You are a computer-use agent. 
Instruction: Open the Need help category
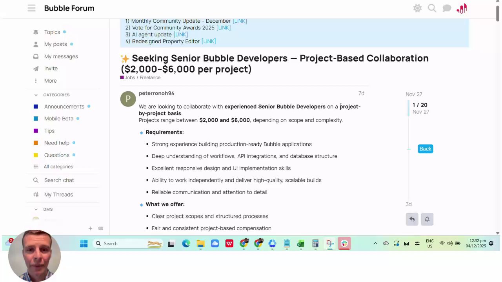56,143
